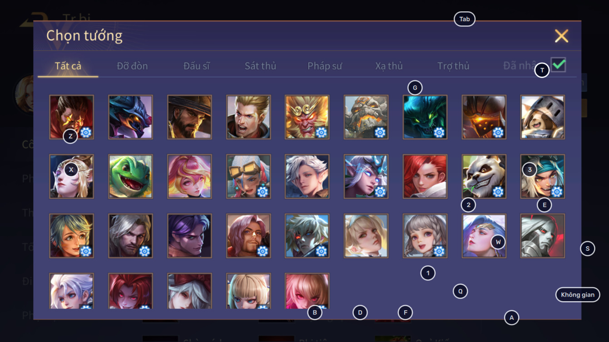This screenshot has height=342, width=609.
Task: Pick the dark green monster hero portrait
Action: [x=425, y=117]
